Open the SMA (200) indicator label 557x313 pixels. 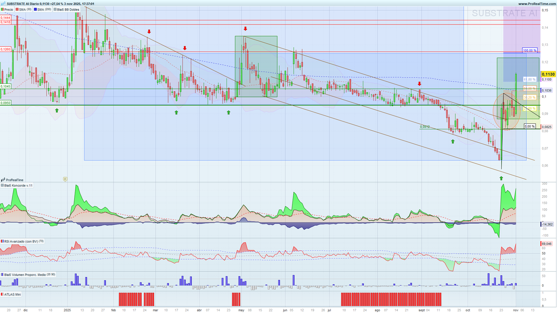tap(43, 9)
